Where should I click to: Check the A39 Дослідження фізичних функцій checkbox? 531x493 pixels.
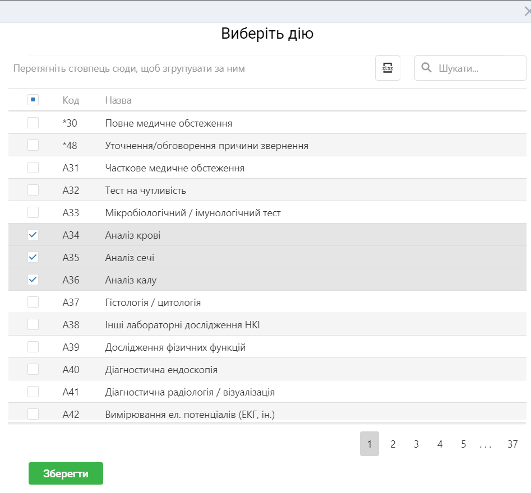(x=33, y=347)
